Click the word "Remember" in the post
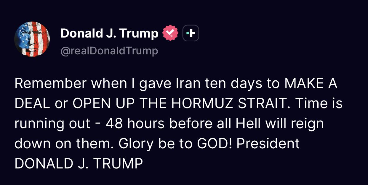368x185 pixels. [50, 84]
